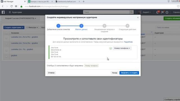The height and width of the screenshot is (101, 180).
Task: Open the jgnjdbrb audience link
Action: click(x=14, y=56)
